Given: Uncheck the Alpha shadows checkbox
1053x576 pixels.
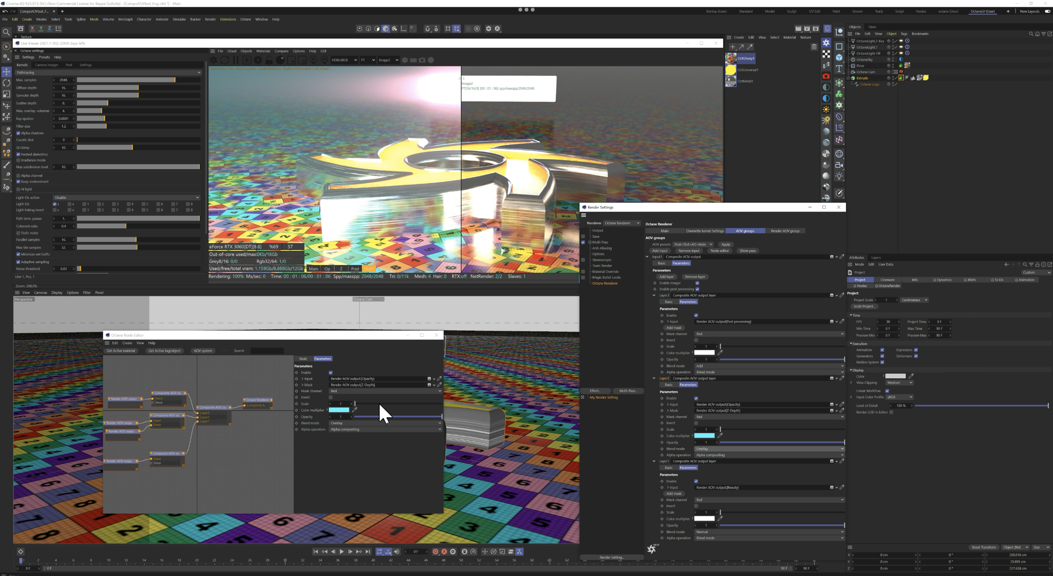Looking at the screenshot, I should 19,133.
